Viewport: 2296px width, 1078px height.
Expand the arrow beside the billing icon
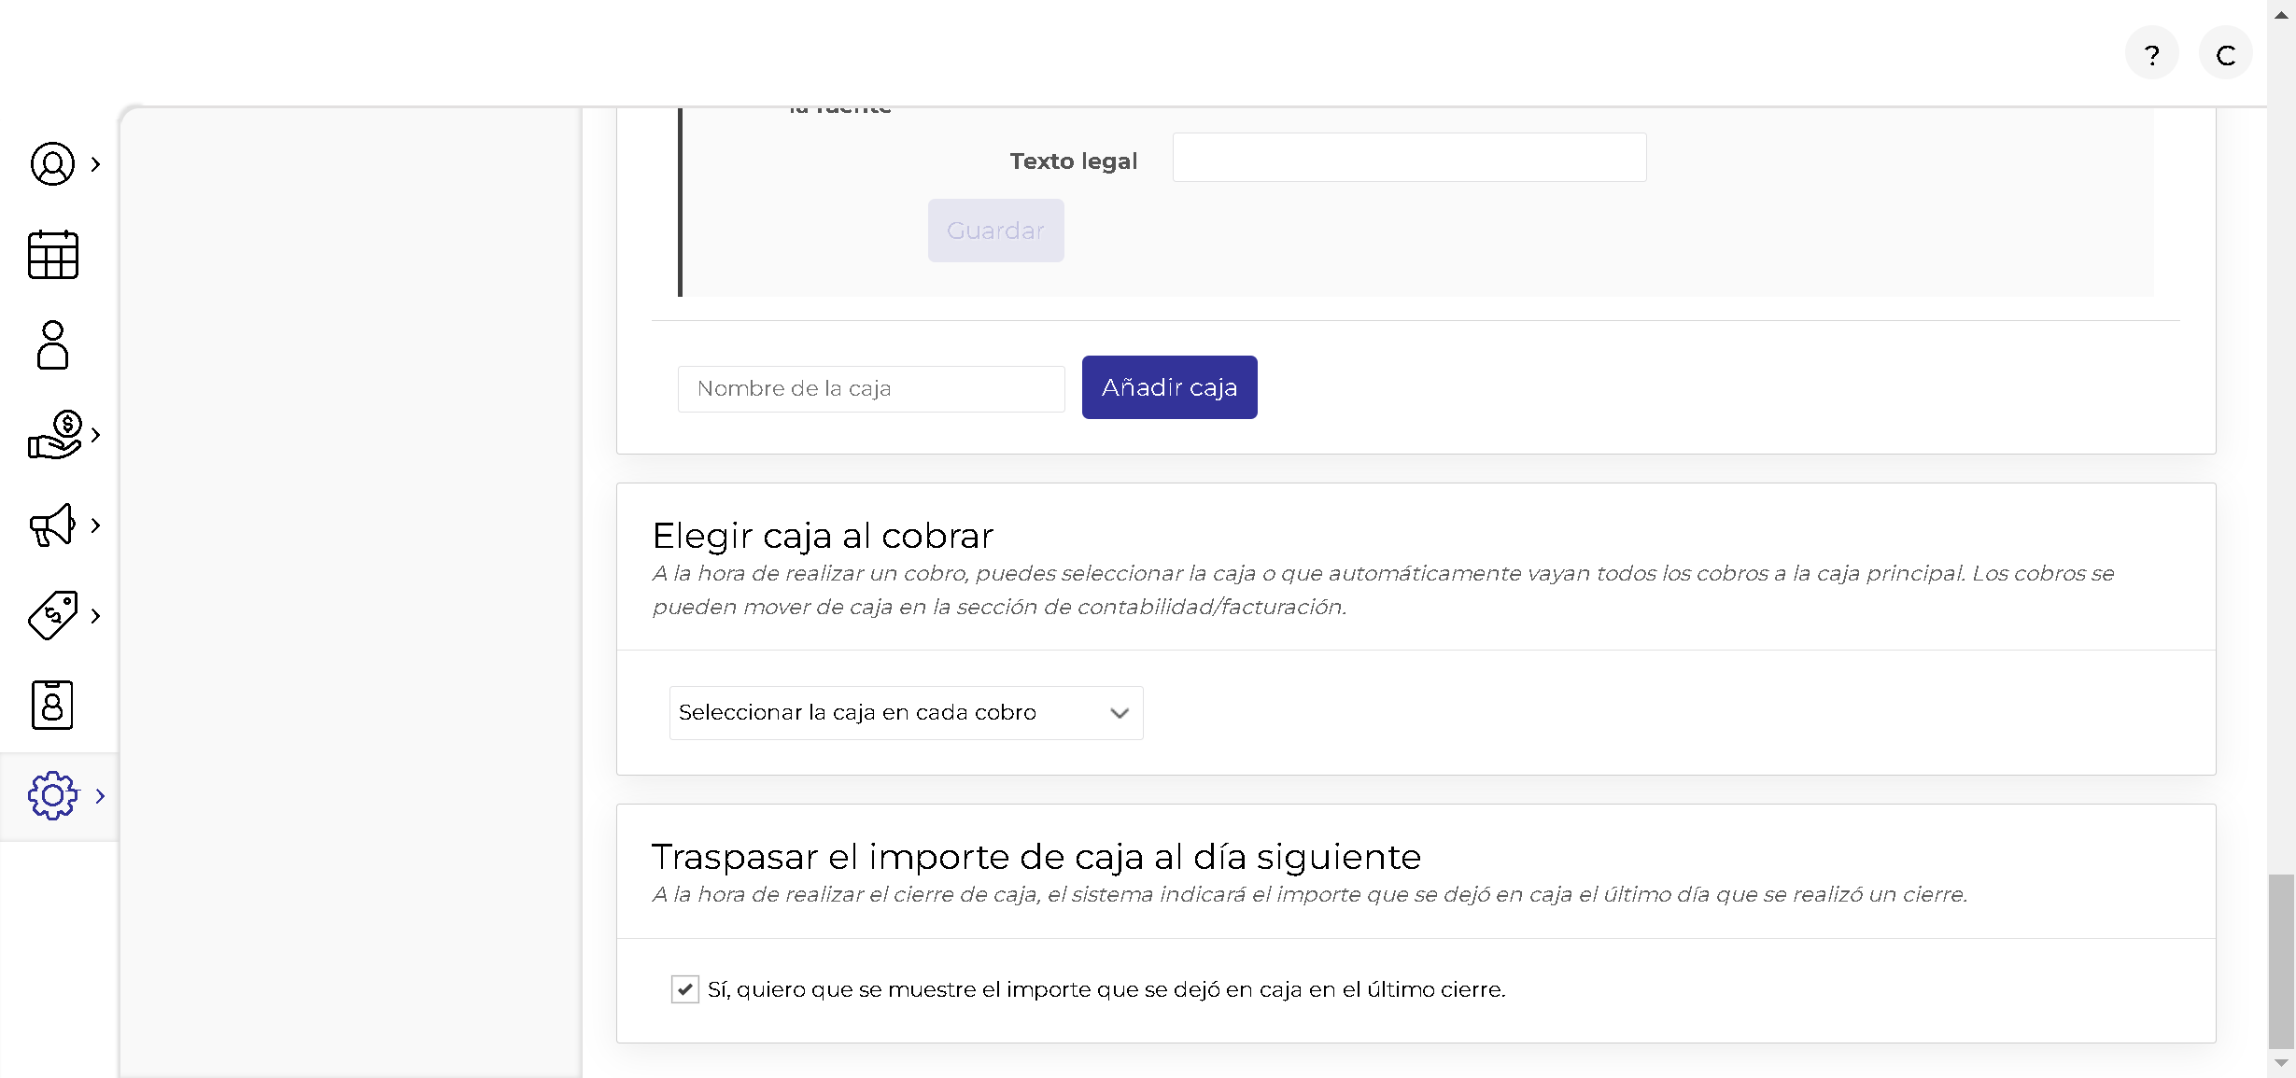[x=95, y=435]
